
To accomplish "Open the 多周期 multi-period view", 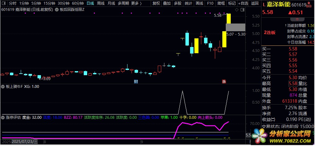I will click(123, 3).
